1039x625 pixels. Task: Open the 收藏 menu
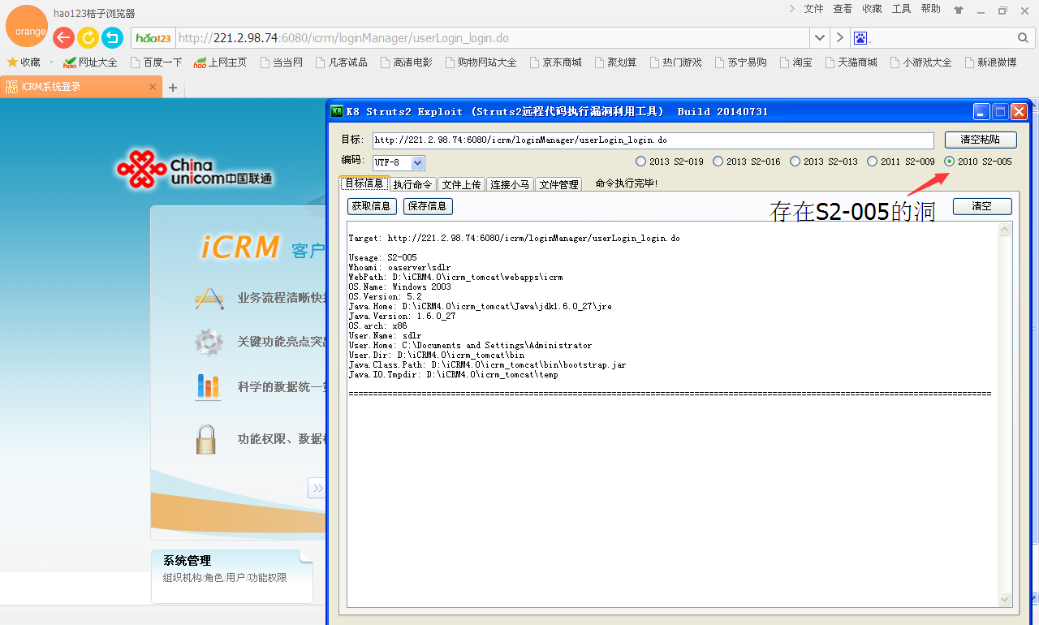[x=872, y=9]
